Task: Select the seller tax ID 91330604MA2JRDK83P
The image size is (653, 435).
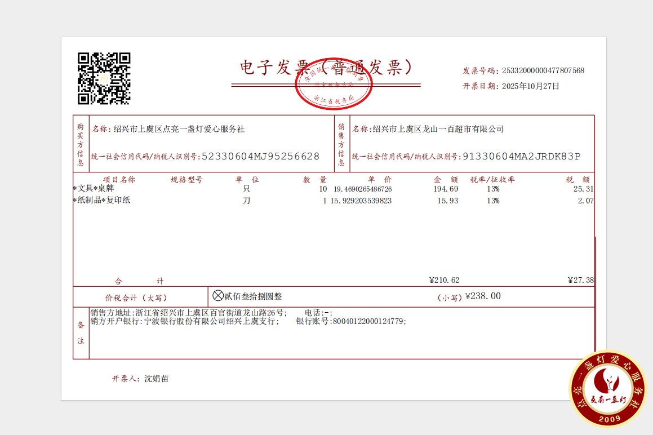Action: 521,157
